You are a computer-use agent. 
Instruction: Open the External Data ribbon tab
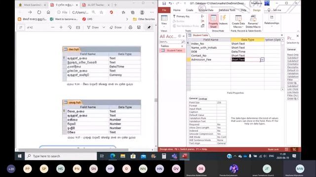coord(206,10)
